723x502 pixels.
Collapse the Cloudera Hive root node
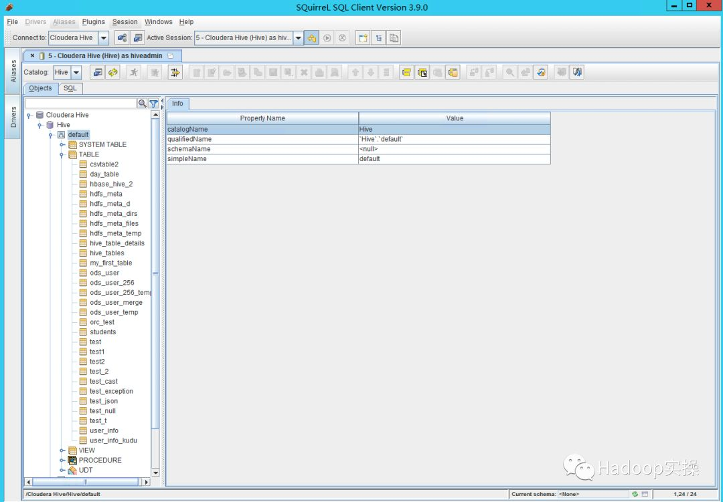[x=29, y=115]
